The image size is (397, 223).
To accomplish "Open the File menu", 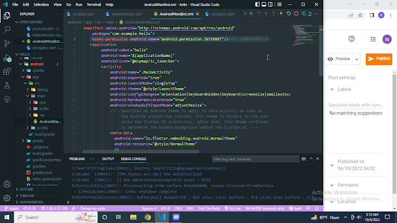I will [x=15, y=4].
